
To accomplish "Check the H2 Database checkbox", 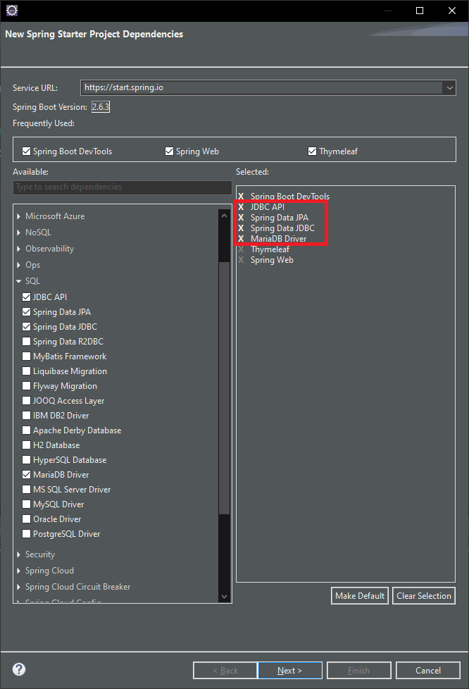I will coord(26,445).
